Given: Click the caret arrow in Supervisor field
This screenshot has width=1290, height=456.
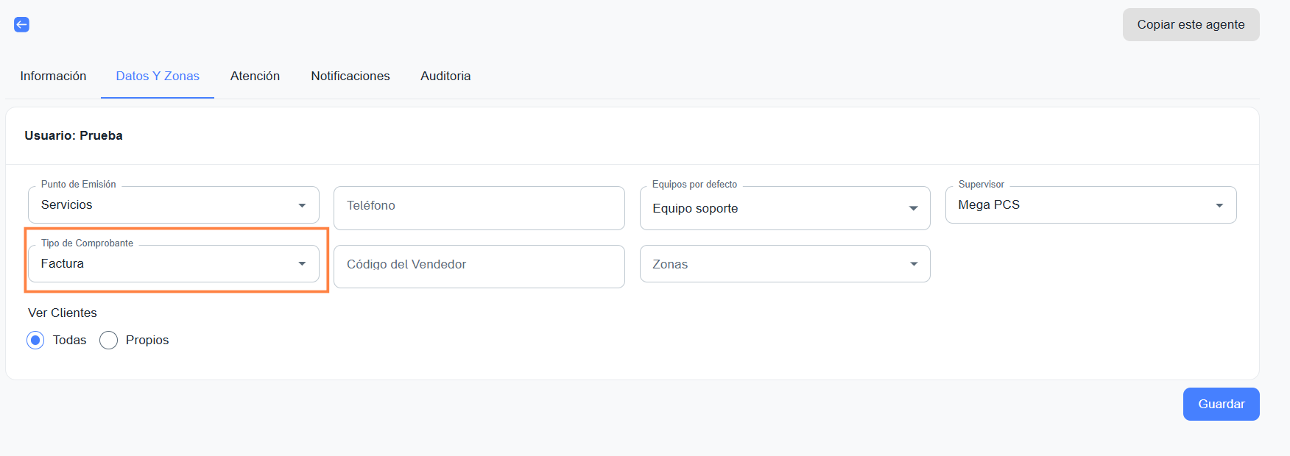Looking at the screenshot, I should pos(1219,205).
